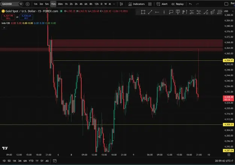The height and width of the screenshot is (165, 235).
Task: Select the Horizontal Ray tool
Action: pos(157,12)
